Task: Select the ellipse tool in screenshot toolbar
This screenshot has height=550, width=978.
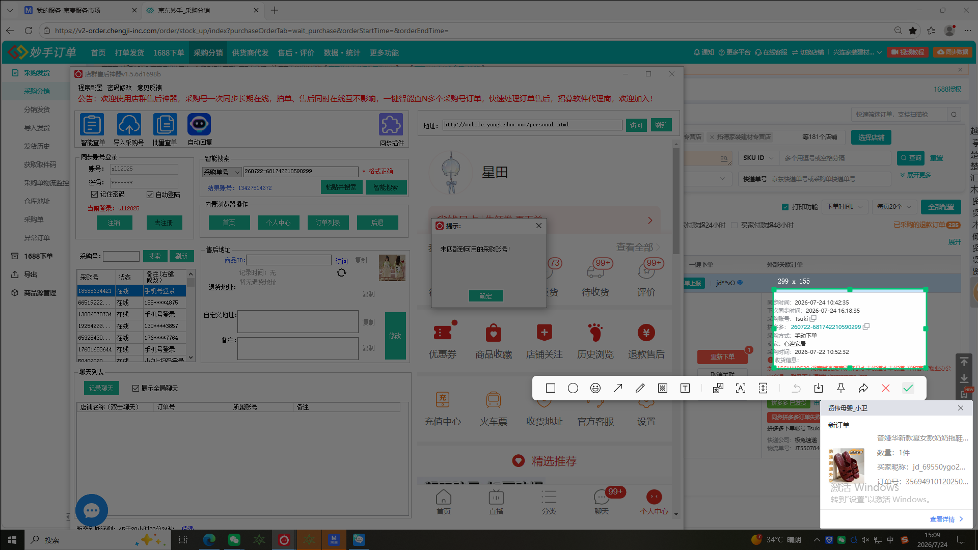Action: point(573,389)
